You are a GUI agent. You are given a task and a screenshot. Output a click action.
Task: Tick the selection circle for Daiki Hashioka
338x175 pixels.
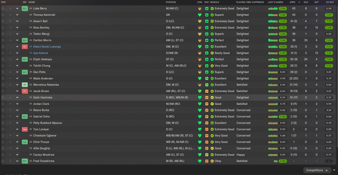point(3,97)
